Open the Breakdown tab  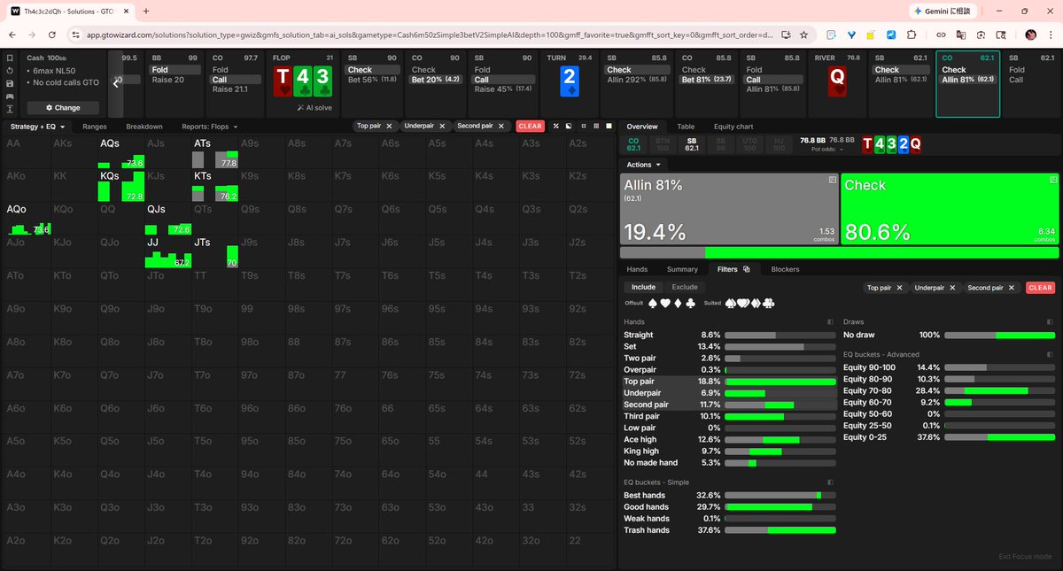pos(144,127)
